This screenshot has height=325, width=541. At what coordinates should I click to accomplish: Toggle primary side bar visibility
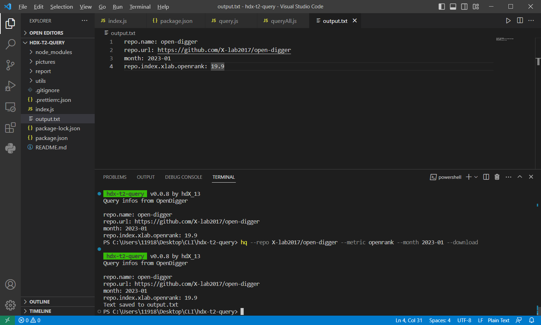coord(441,7)
